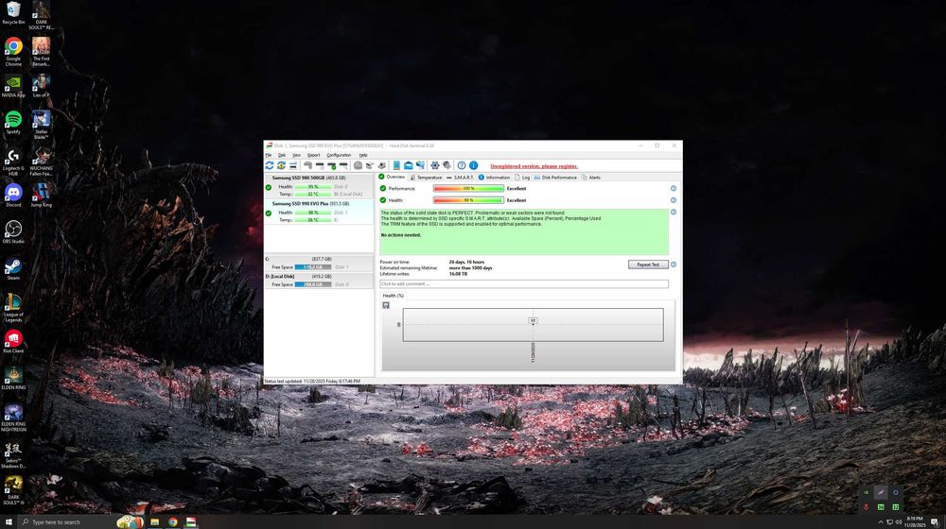
Task: Switch to the Alerts tab
Action: click(590, 178)
